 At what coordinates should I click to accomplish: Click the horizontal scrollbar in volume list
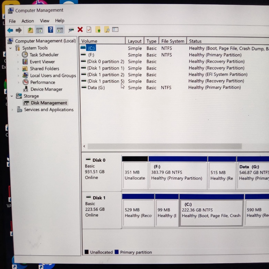point(164,146)
